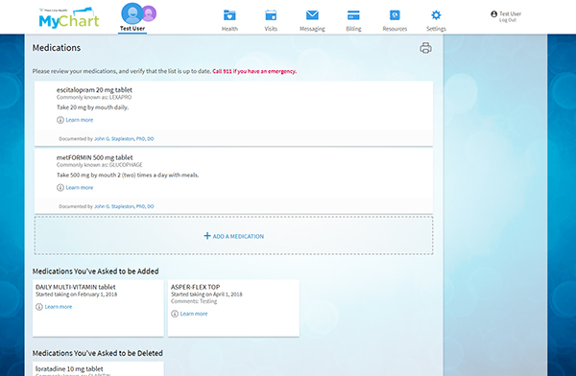The height and width of the screenshot is (376, 576).
Task: Click Started taking on February 1, 2018
Action: coord(77,294)
